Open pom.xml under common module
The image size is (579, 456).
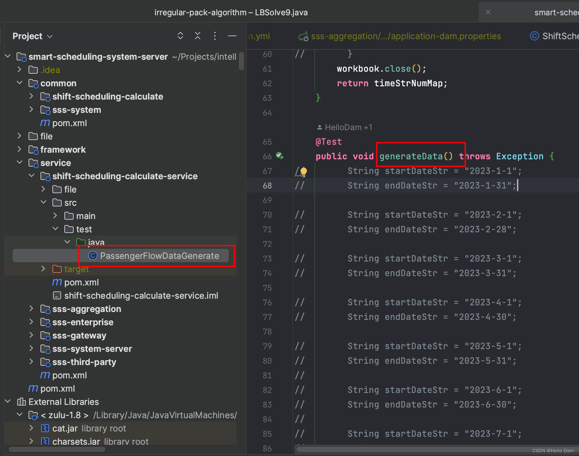click(x=69, y=123)
